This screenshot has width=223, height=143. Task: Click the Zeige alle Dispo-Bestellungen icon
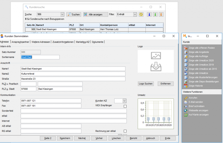pyautogui.click(x=186, y=82)
